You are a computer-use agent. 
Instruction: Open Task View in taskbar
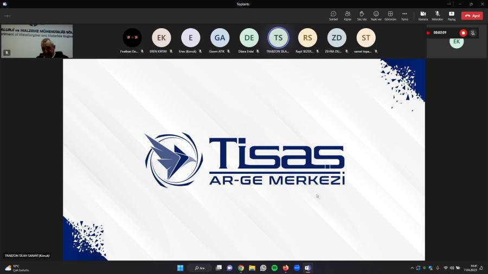pos(219,268)
